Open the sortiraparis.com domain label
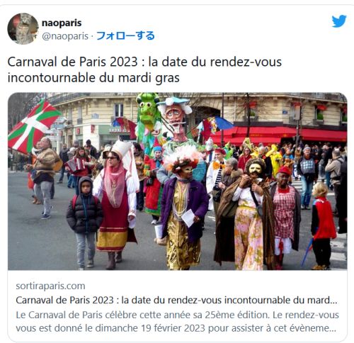Screen dimensions: 354x343 [x=50, y=286]
